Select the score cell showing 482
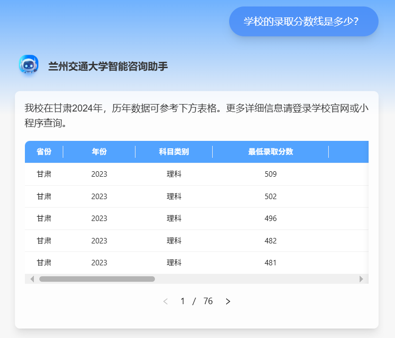This screenshot has height=338, width=395. coord(270,241)
